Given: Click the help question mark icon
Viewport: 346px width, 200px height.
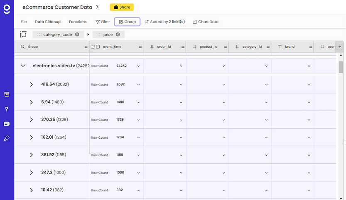Looking at the screenshot, I should click(7, 109).
